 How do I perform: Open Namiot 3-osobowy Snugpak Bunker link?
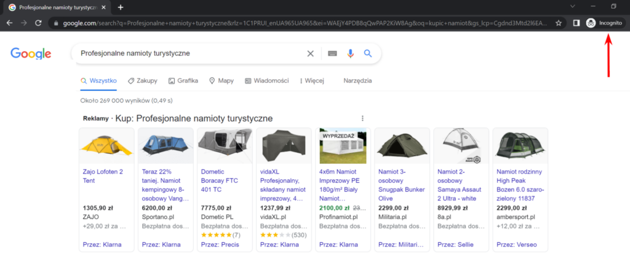pyautogui.click(x=400, y=185)
